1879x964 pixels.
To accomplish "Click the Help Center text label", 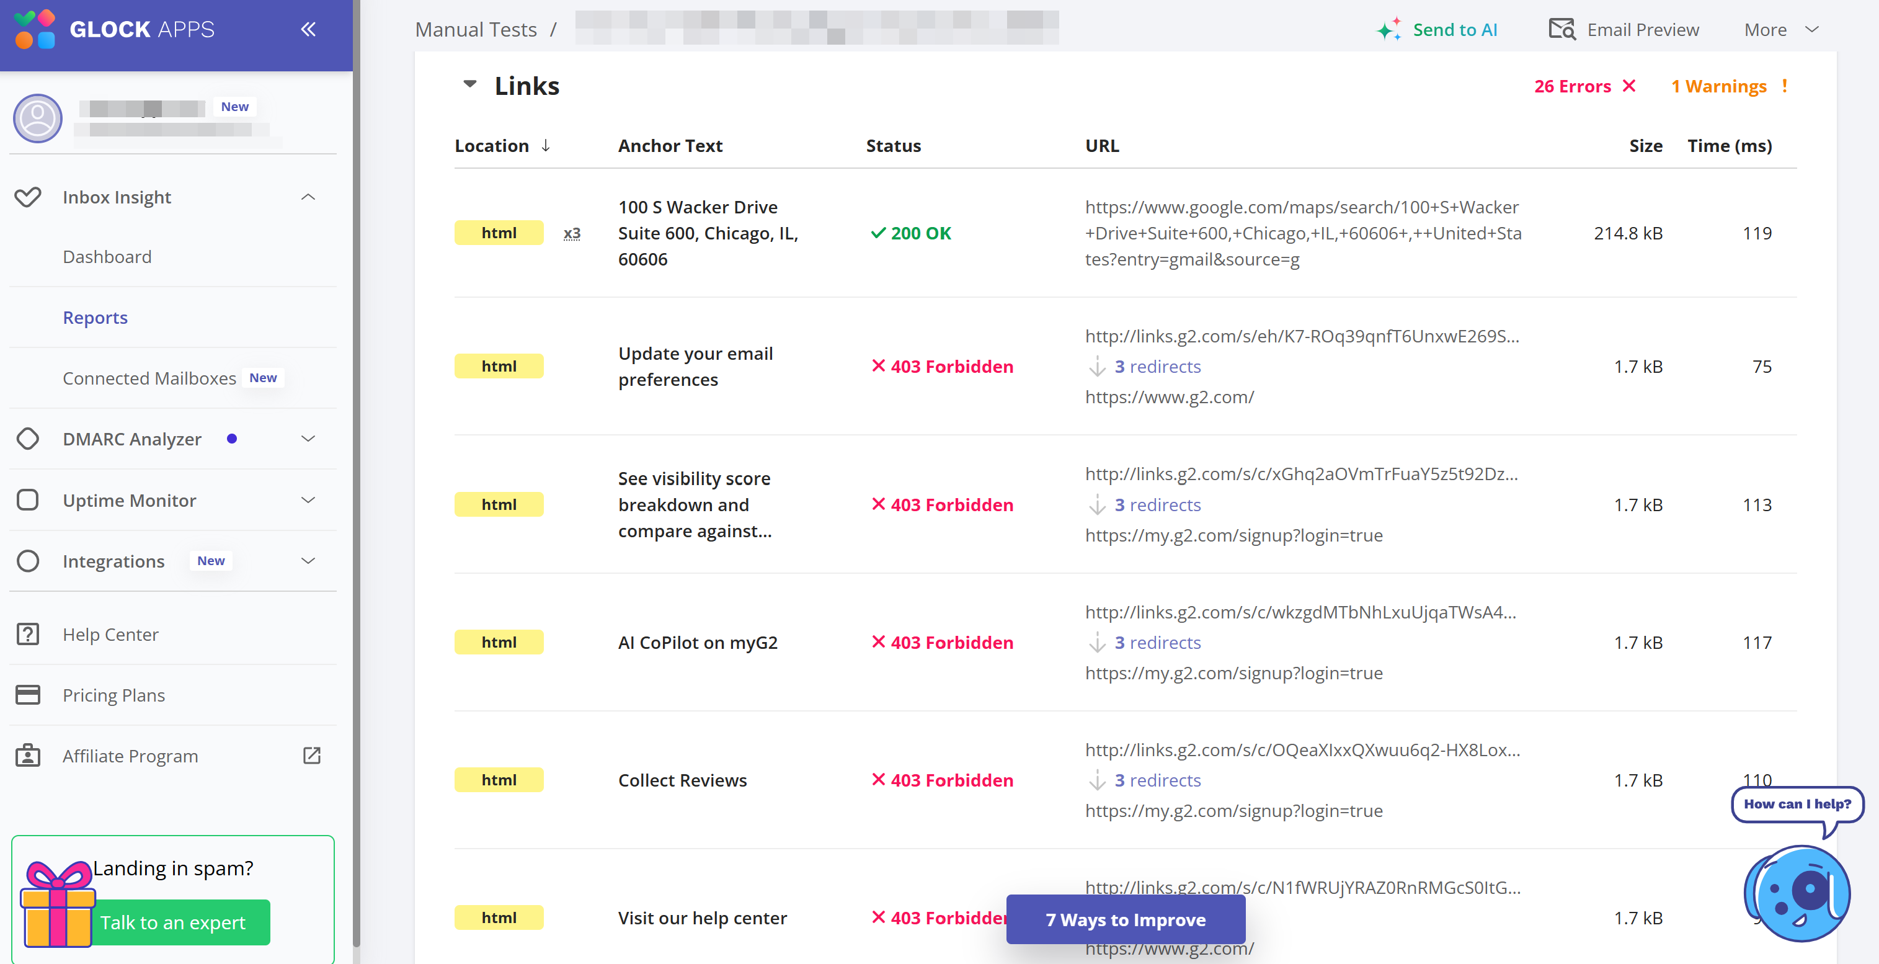I will click(110, 634).
